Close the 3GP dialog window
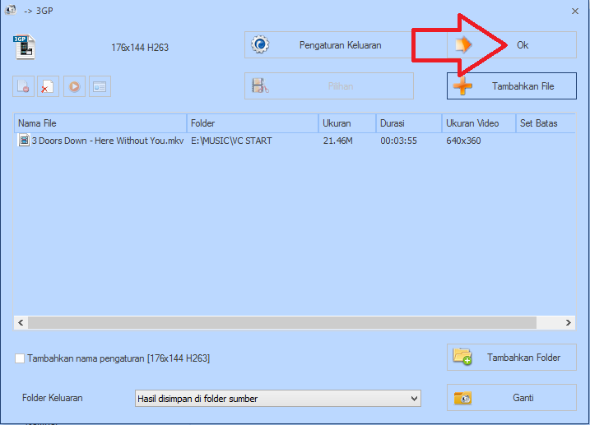Screen dimensions: 590x425 pyautogui.click(x=575, y=11)
